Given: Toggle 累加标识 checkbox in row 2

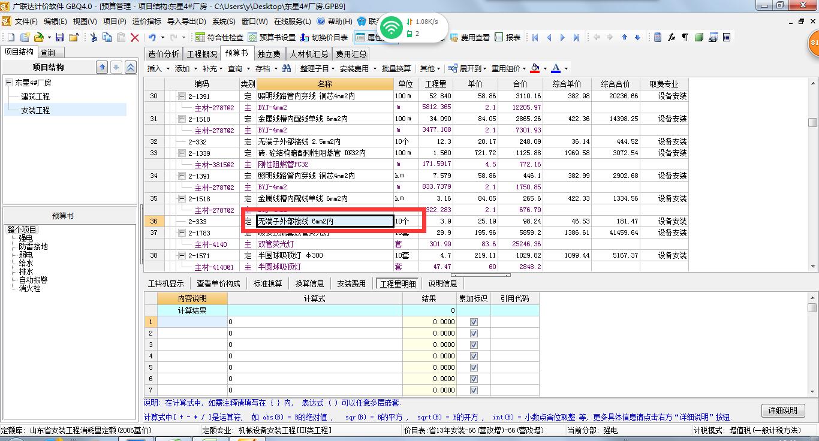Looking at the screenshot, I should pos(474,333).
